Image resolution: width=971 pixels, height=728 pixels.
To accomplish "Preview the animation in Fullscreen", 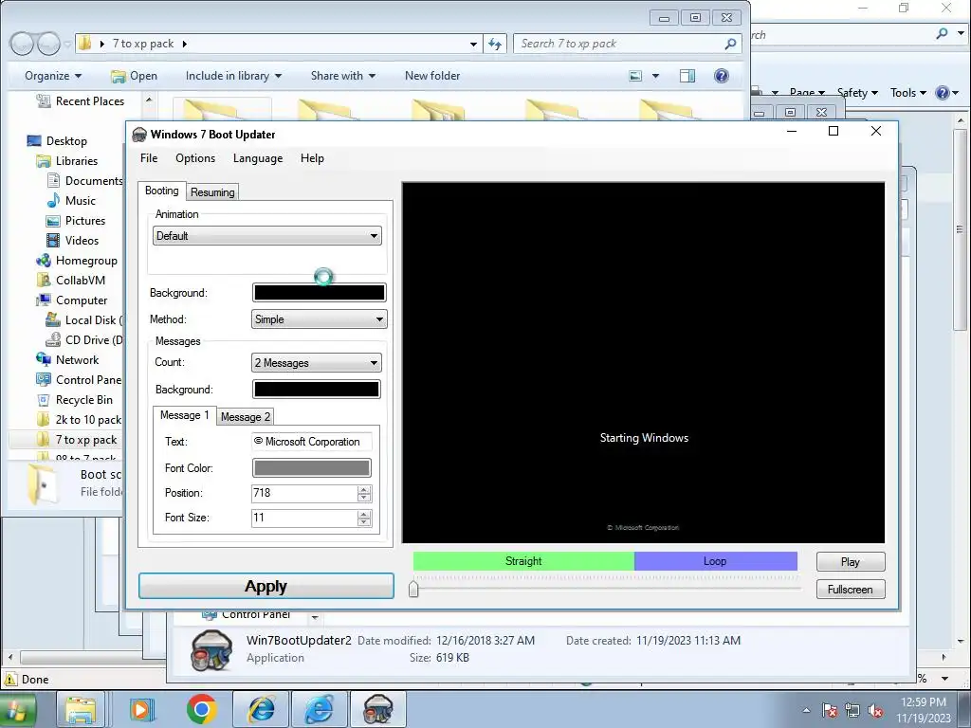I will 851,590.
